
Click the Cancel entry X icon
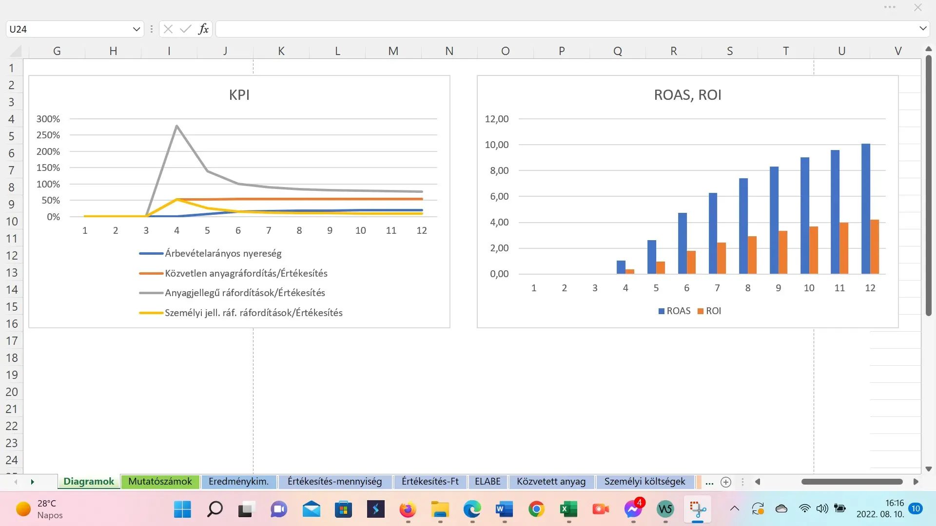[168, 29]
